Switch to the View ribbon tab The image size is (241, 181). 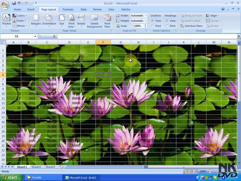[x=111, y=9]
